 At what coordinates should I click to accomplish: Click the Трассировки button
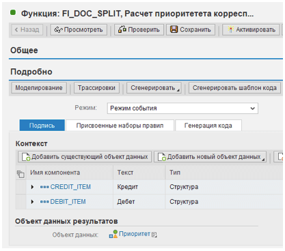pos(96,88)
